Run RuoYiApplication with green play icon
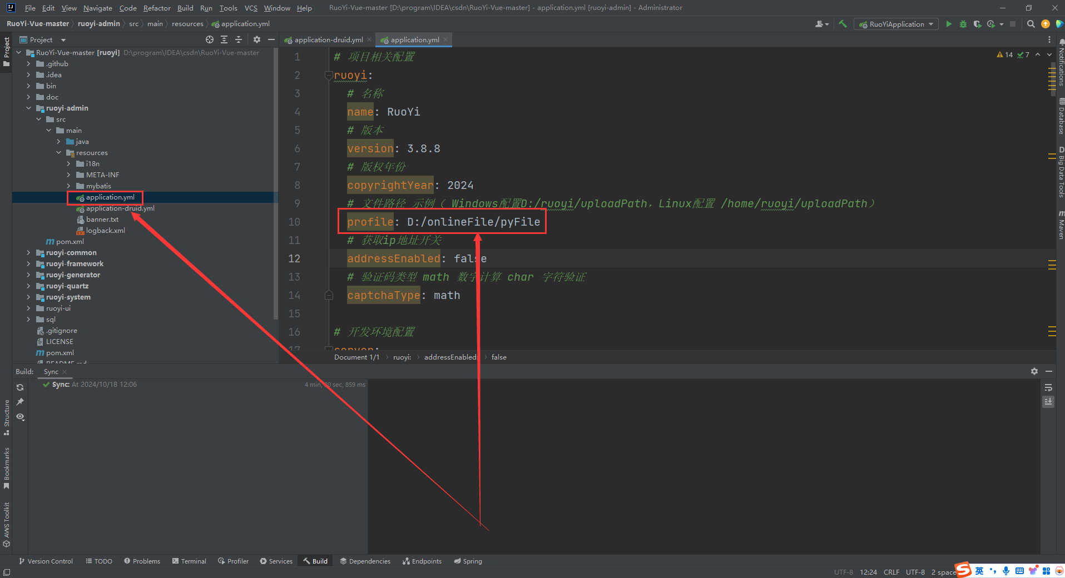Screen dimensions: 1065x578 pos(949,24)
